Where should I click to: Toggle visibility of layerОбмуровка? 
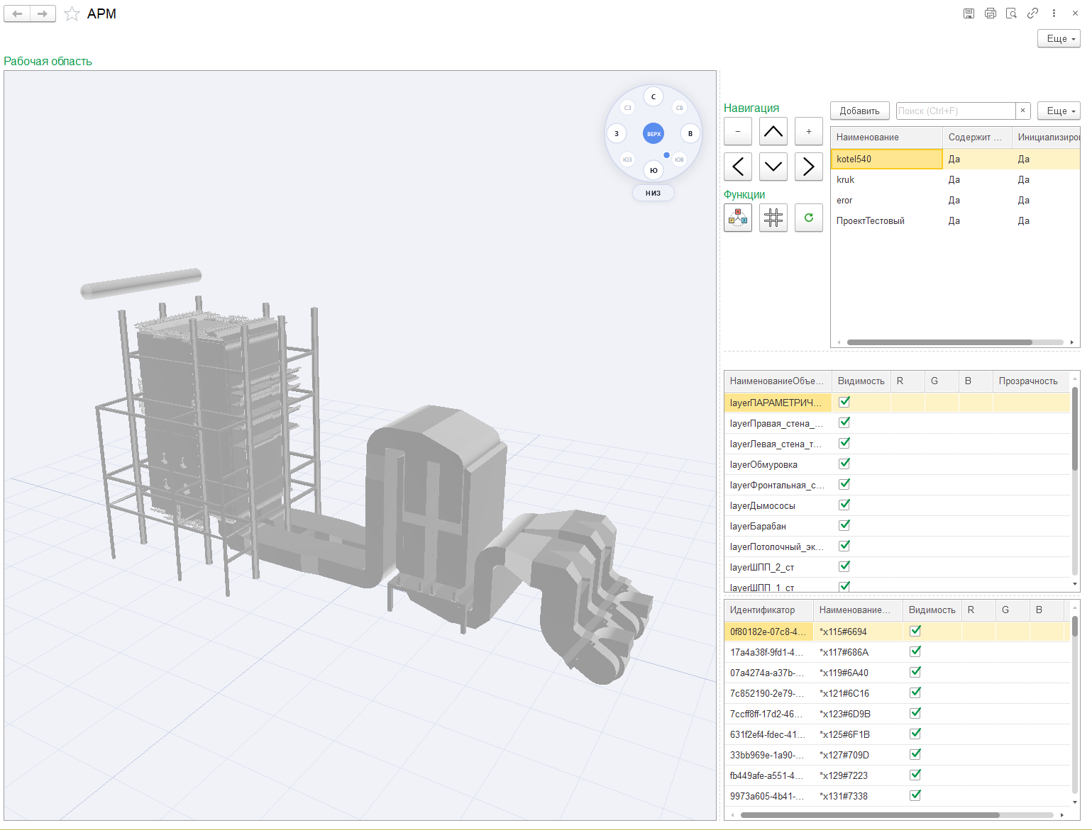click(844, 464)
